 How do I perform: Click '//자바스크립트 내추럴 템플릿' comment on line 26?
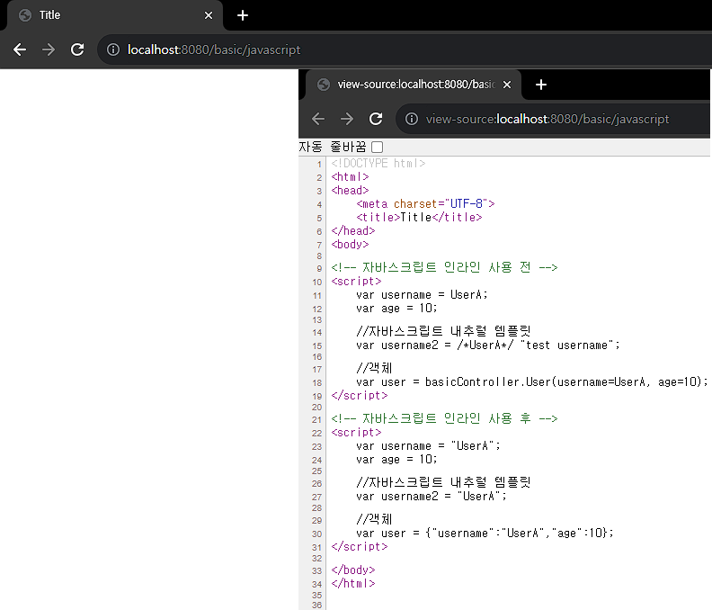pos(443,482)
